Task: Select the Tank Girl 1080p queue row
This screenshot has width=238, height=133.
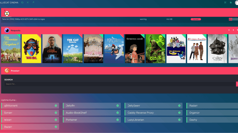Action: pyautogui.click(x=120, y=19)
